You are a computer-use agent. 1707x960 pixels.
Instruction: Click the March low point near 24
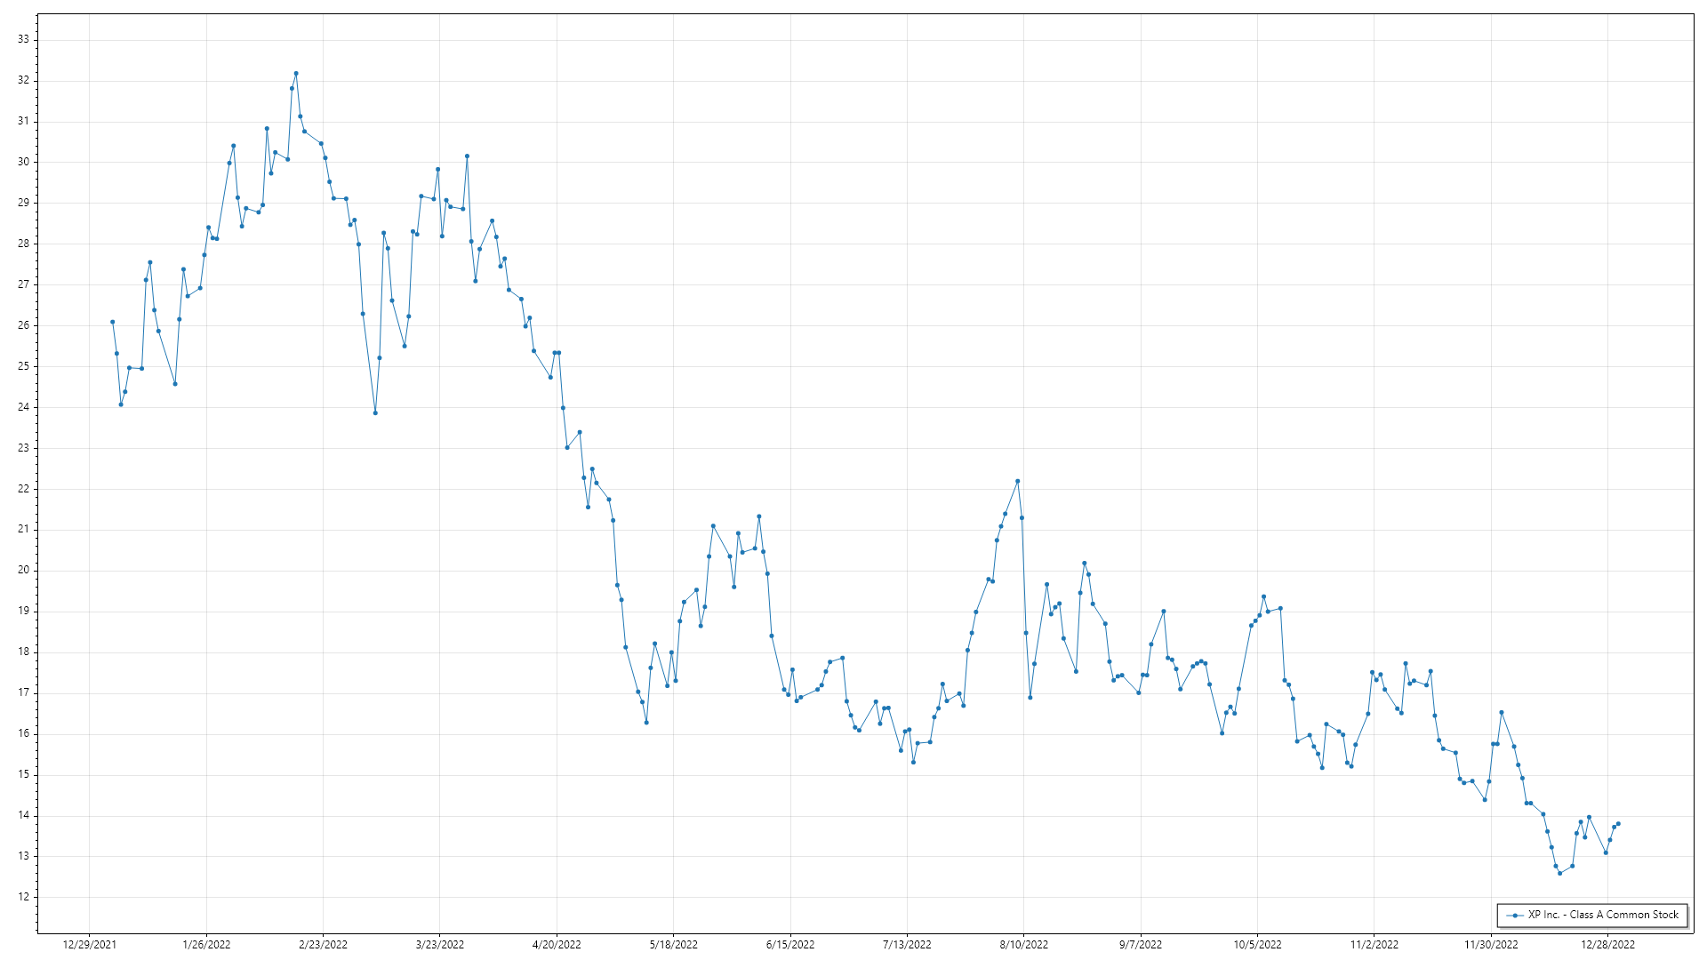pos(375,412)
